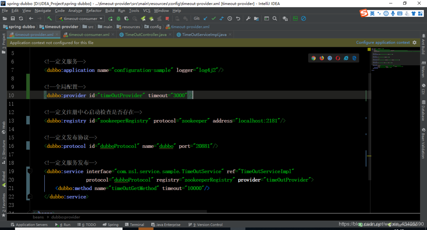427x230 pixels.
Task: Click the red Stop icon
Action: (x=167, y=19)
